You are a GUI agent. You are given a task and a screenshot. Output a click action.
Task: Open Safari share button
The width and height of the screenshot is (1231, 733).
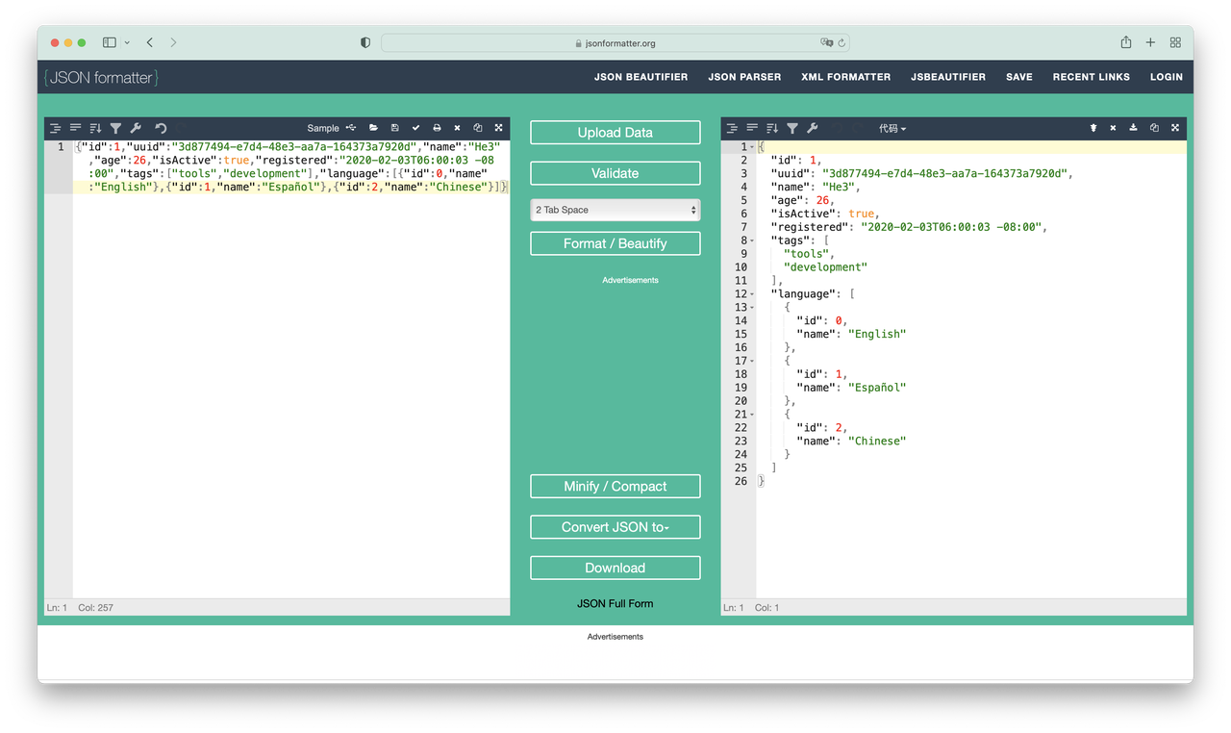[x=1126, y=42]
